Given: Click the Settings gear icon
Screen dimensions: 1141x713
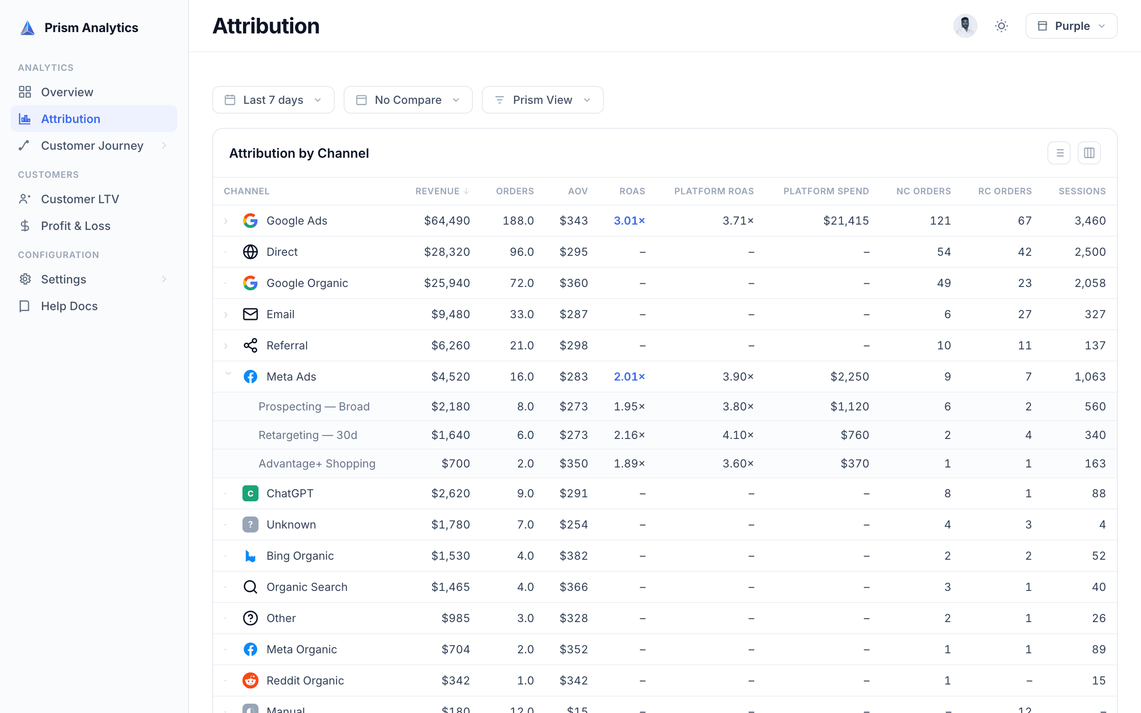Looking at the screenshot, I should tap(25, 279).
